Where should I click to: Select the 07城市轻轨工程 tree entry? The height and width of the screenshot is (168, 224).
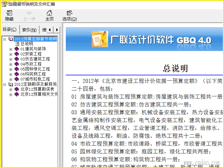[35, 79]
